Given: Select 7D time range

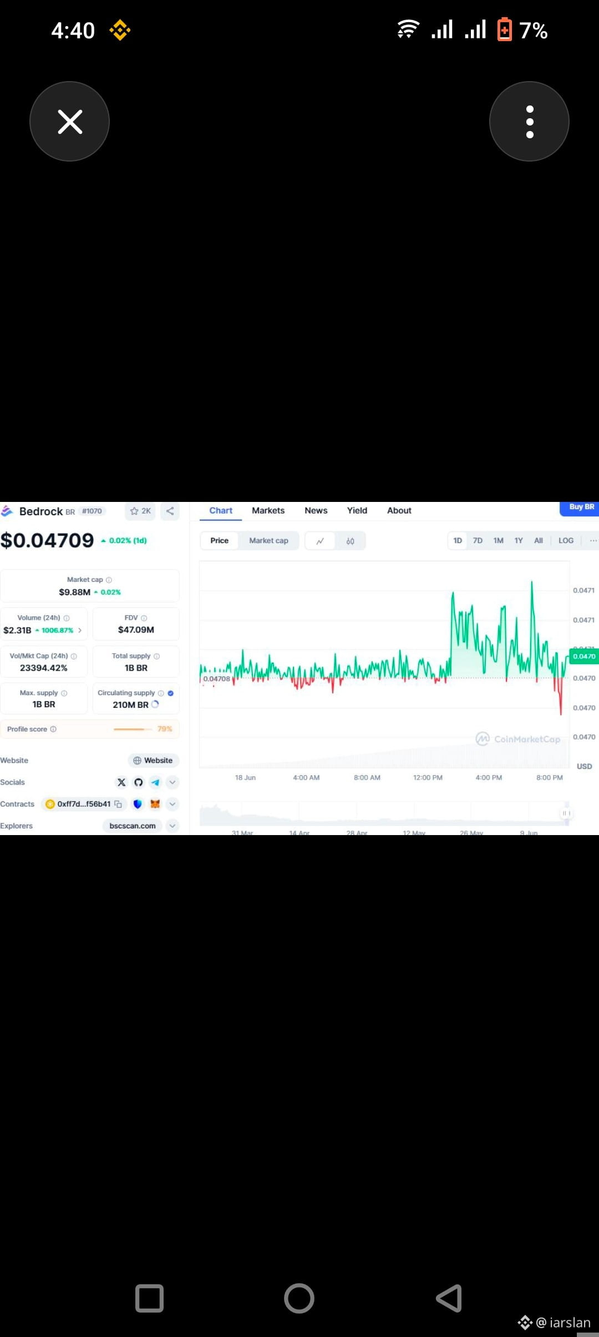Looking at the screenshot, I should click(x=478, y=541).
